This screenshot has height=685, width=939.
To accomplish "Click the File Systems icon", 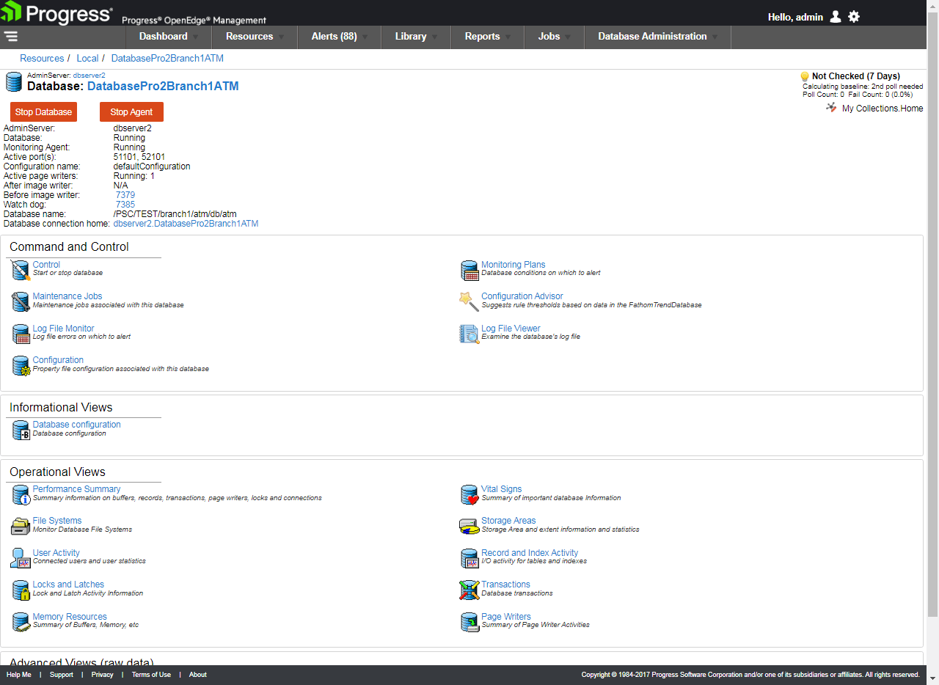I will coord(21,526).
